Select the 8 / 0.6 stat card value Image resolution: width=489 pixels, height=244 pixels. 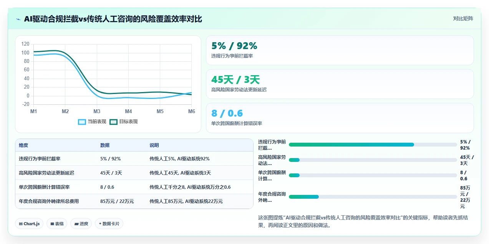(227, 113)
